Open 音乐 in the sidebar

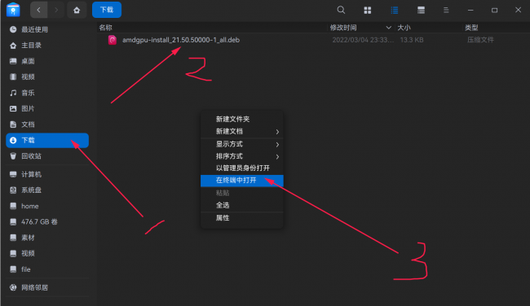(47, 93)
